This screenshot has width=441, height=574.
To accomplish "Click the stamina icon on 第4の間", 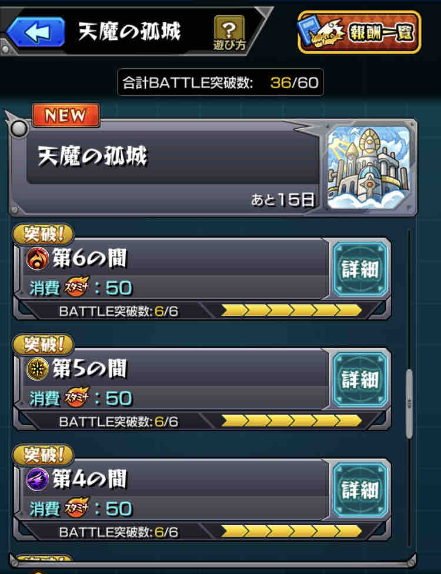I will click(77, 508).
